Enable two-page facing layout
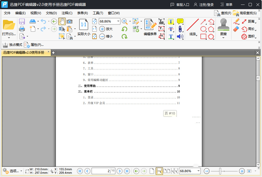The image size is (262, 177). point(167,171)
